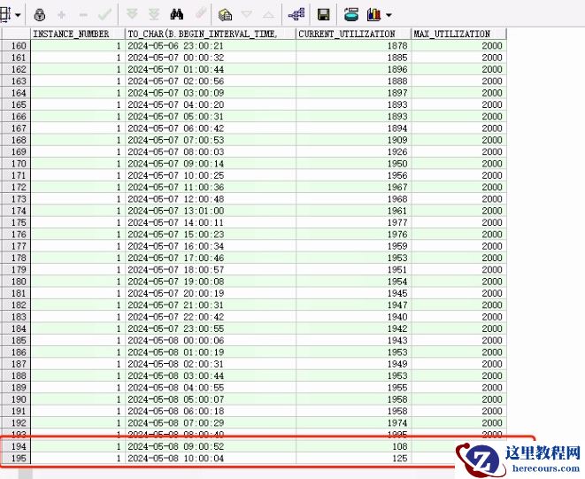Click the next record up-triangle icon
585x479 pixels.
coord(268,15)
